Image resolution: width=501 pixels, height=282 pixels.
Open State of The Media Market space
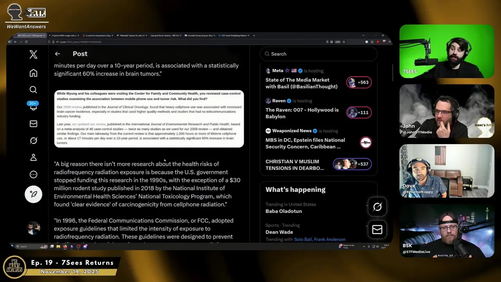(x=301, y=83)
